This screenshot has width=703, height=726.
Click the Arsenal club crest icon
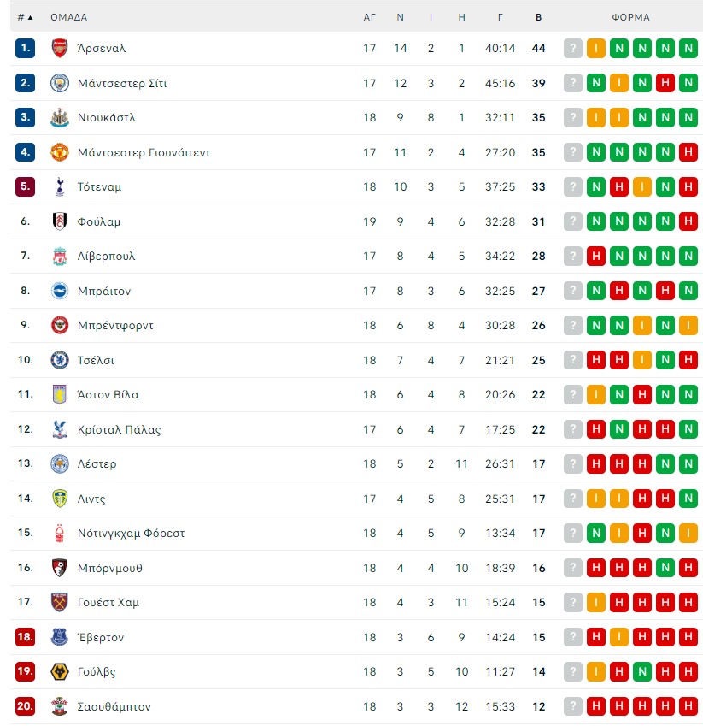click(x=59, y=48)
